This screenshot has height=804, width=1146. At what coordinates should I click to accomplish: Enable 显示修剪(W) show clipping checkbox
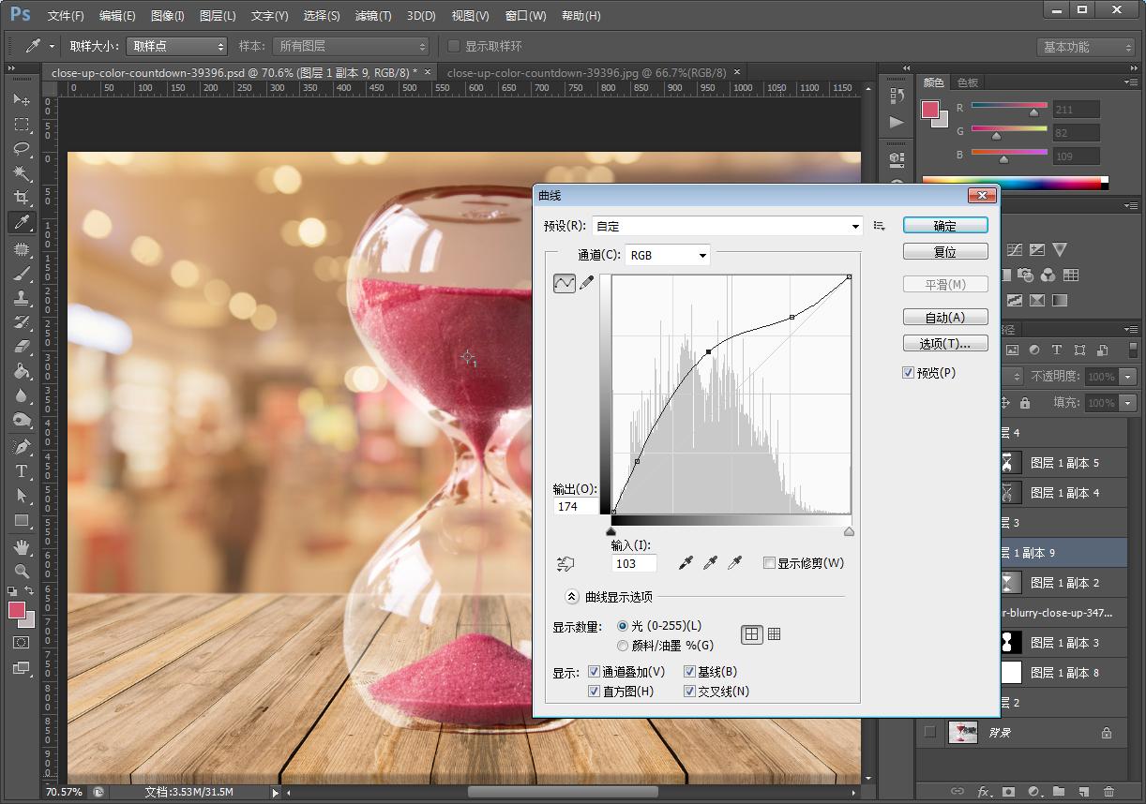point(770,563)
